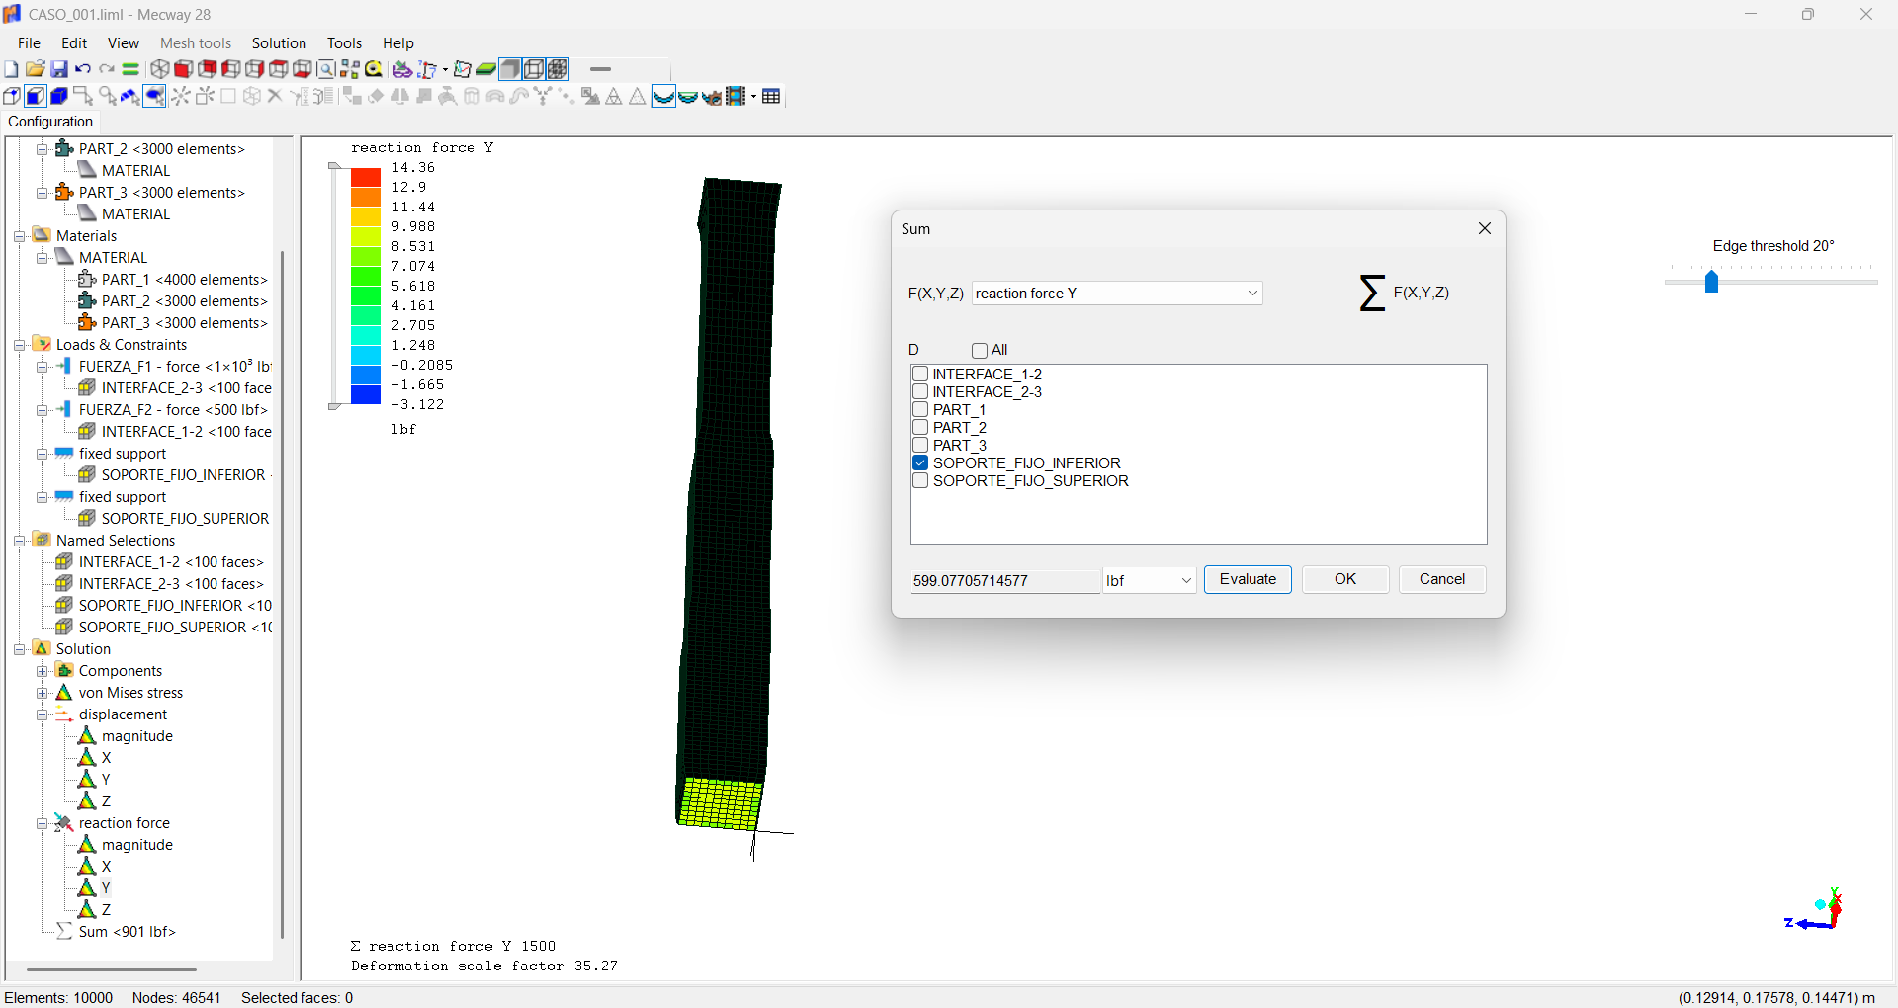Collapse Loads & Constraints tree node
Image resolution: width=1898 pixels, height=1008 pixels.
[x=20, y=345]
